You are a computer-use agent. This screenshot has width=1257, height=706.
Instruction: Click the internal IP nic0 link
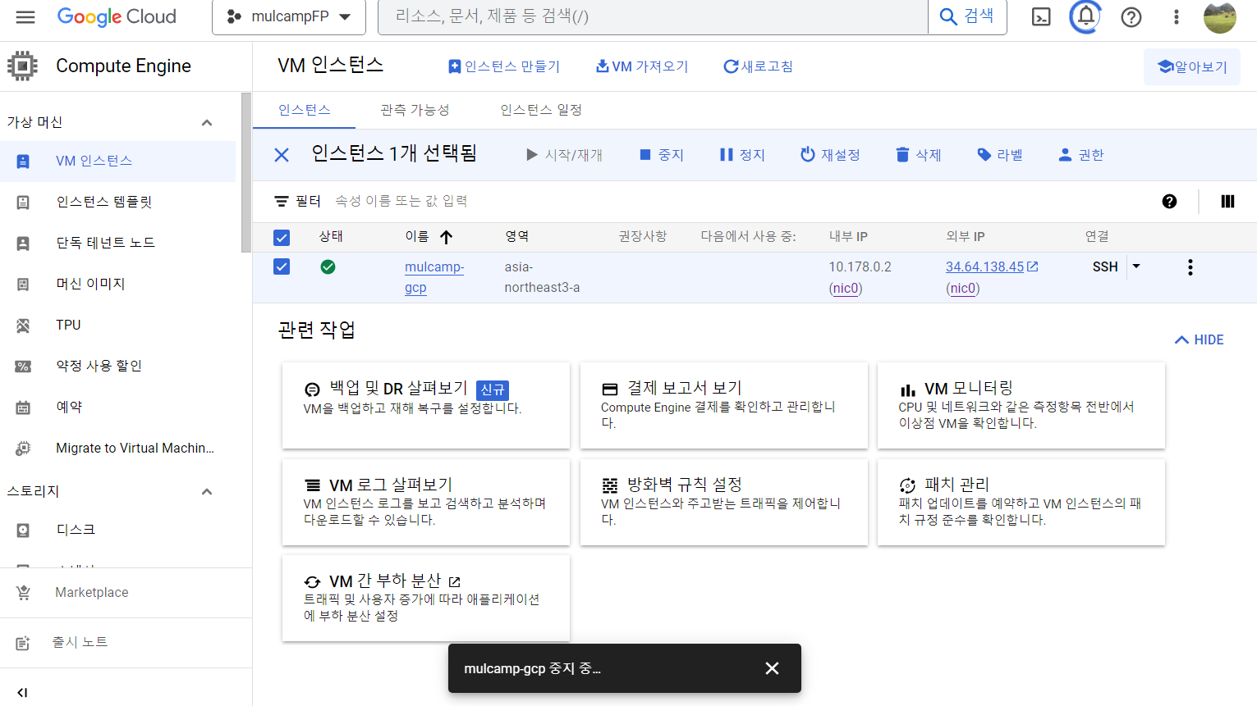[846, 288]
